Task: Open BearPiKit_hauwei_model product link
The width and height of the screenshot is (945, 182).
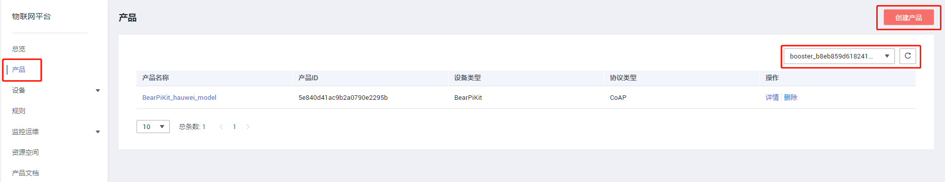Action: [179, 97]
